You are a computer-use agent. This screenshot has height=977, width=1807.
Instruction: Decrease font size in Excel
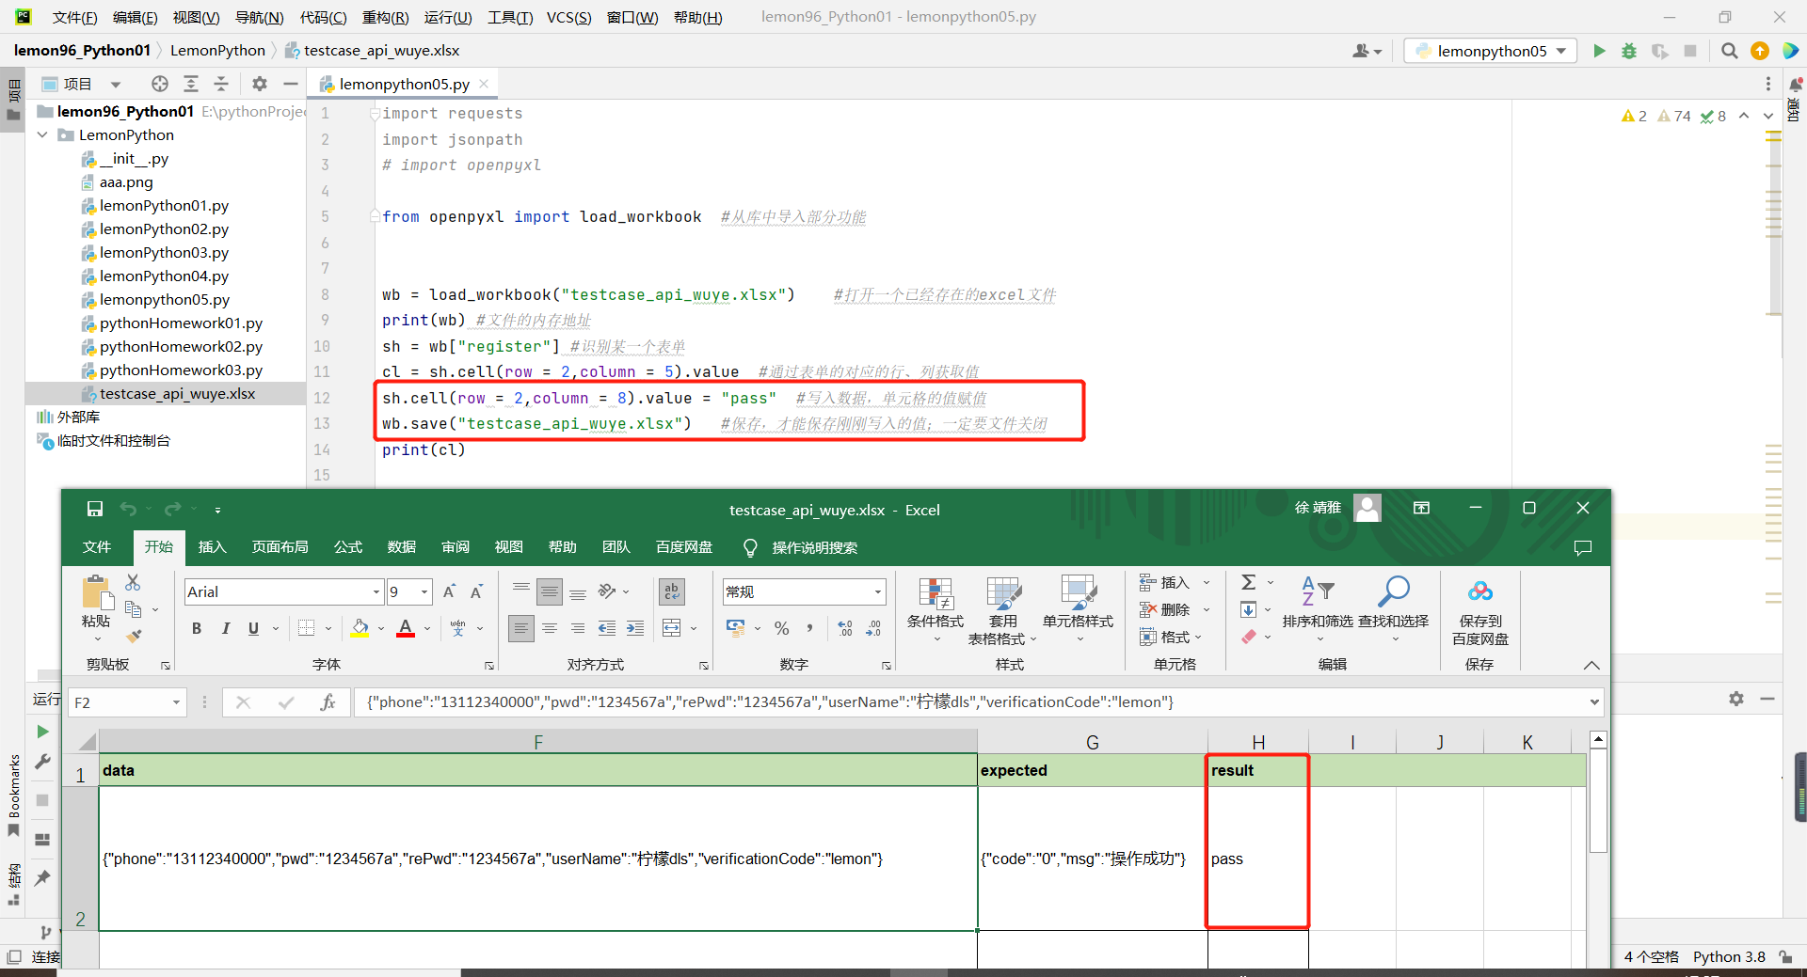[x=476, y=591]
